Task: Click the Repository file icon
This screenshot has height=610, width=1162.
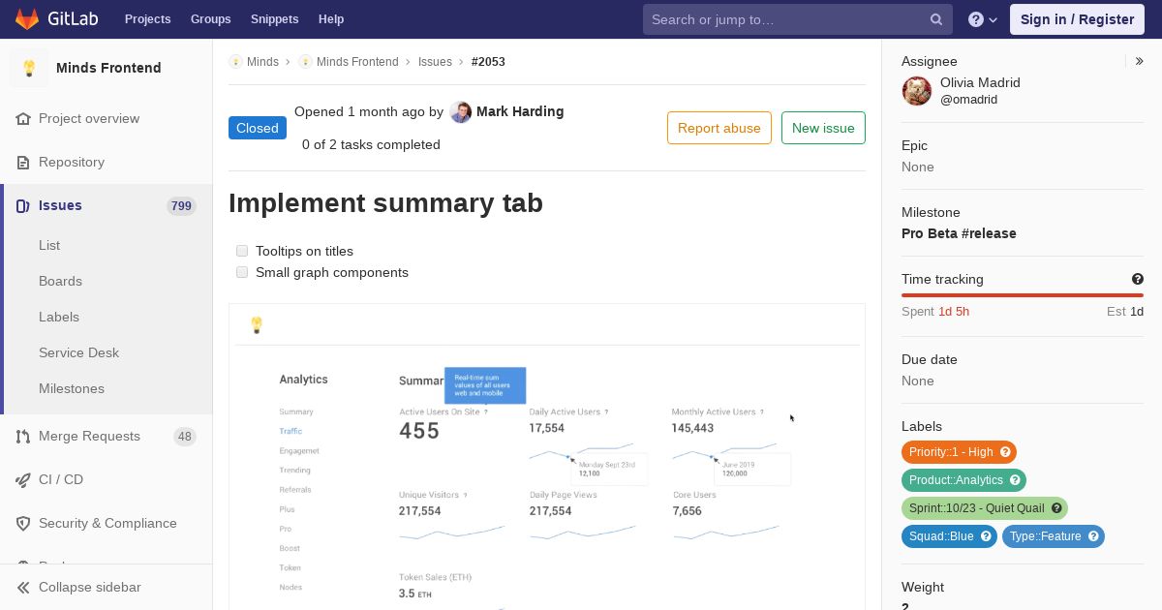Action: 23,162
